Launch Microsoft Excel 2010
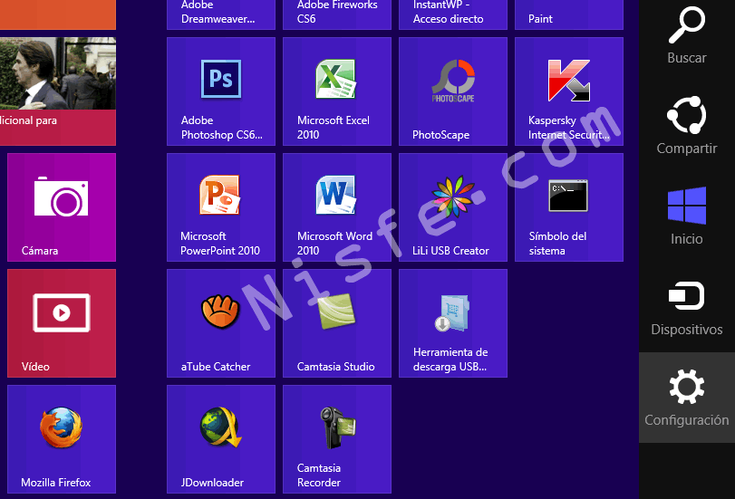This screenshot has height=499, width=735. pos(337,91)
